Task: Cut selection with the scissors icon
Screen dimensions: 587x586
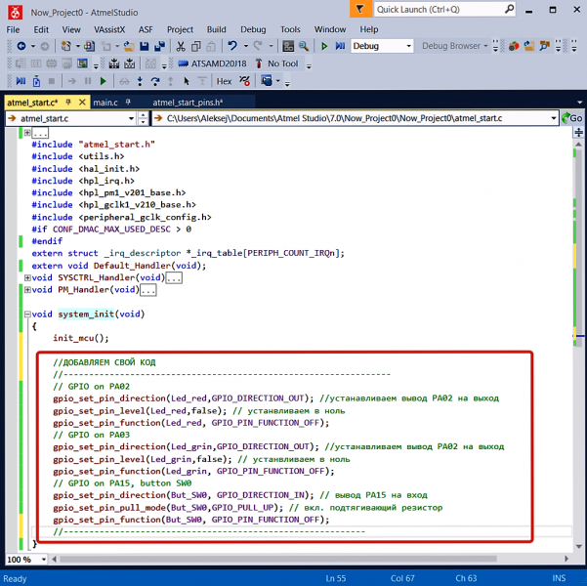Action: point(181,46)
